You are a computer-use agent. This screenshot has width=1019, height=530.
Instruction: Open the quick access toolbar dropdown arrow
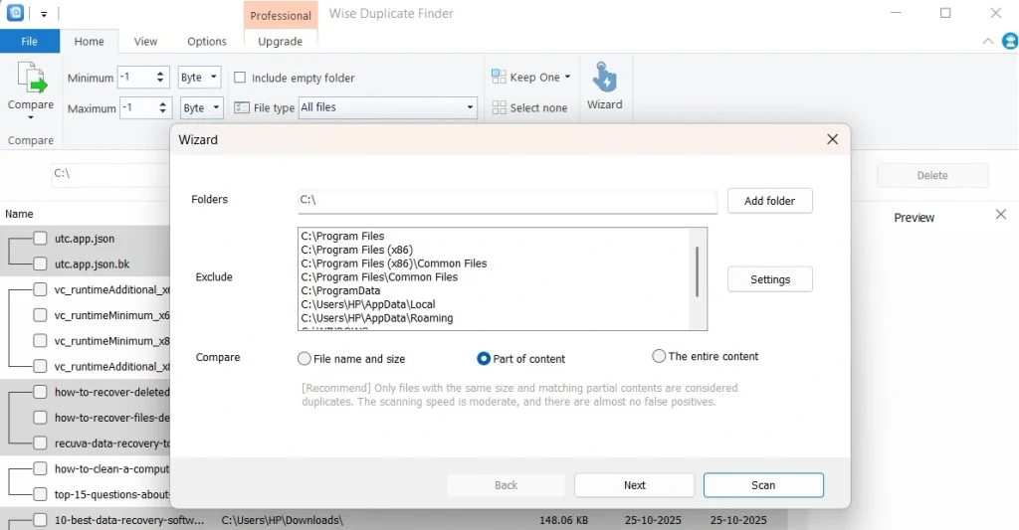pyautogui.click(x=44, y=14)
